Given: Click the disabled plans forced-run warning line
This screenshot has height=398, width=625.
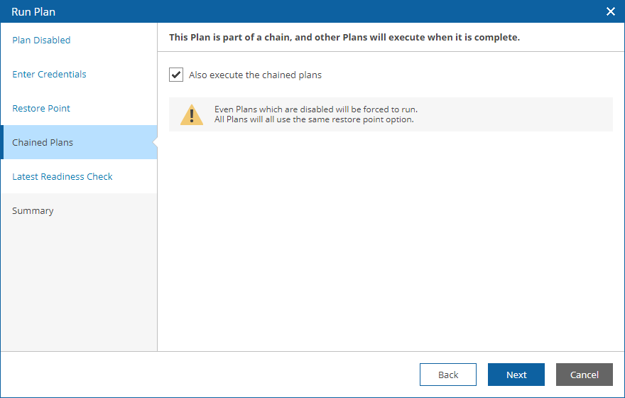Looking at the screenshot, I should tap(316, 109).
